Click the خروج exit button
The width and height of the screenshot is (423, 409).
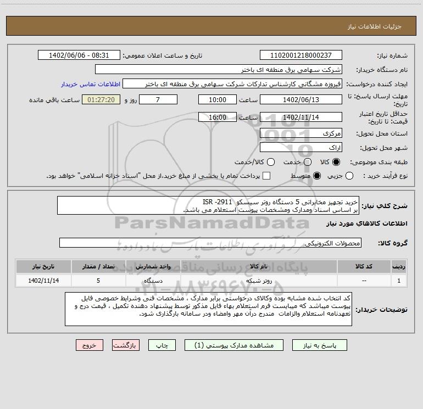[x=90, y=345]
